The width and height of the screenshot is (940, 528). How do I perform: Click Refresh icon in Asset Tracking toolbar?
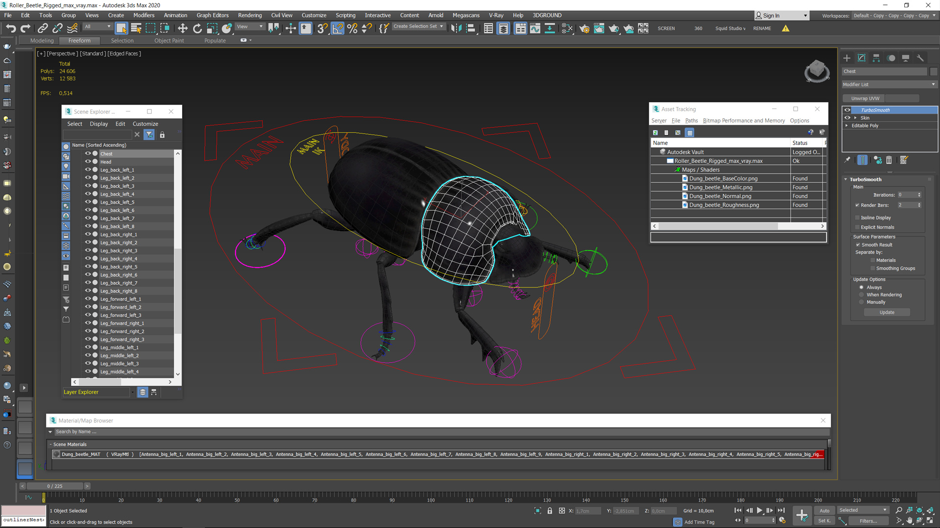click(656, 132)
